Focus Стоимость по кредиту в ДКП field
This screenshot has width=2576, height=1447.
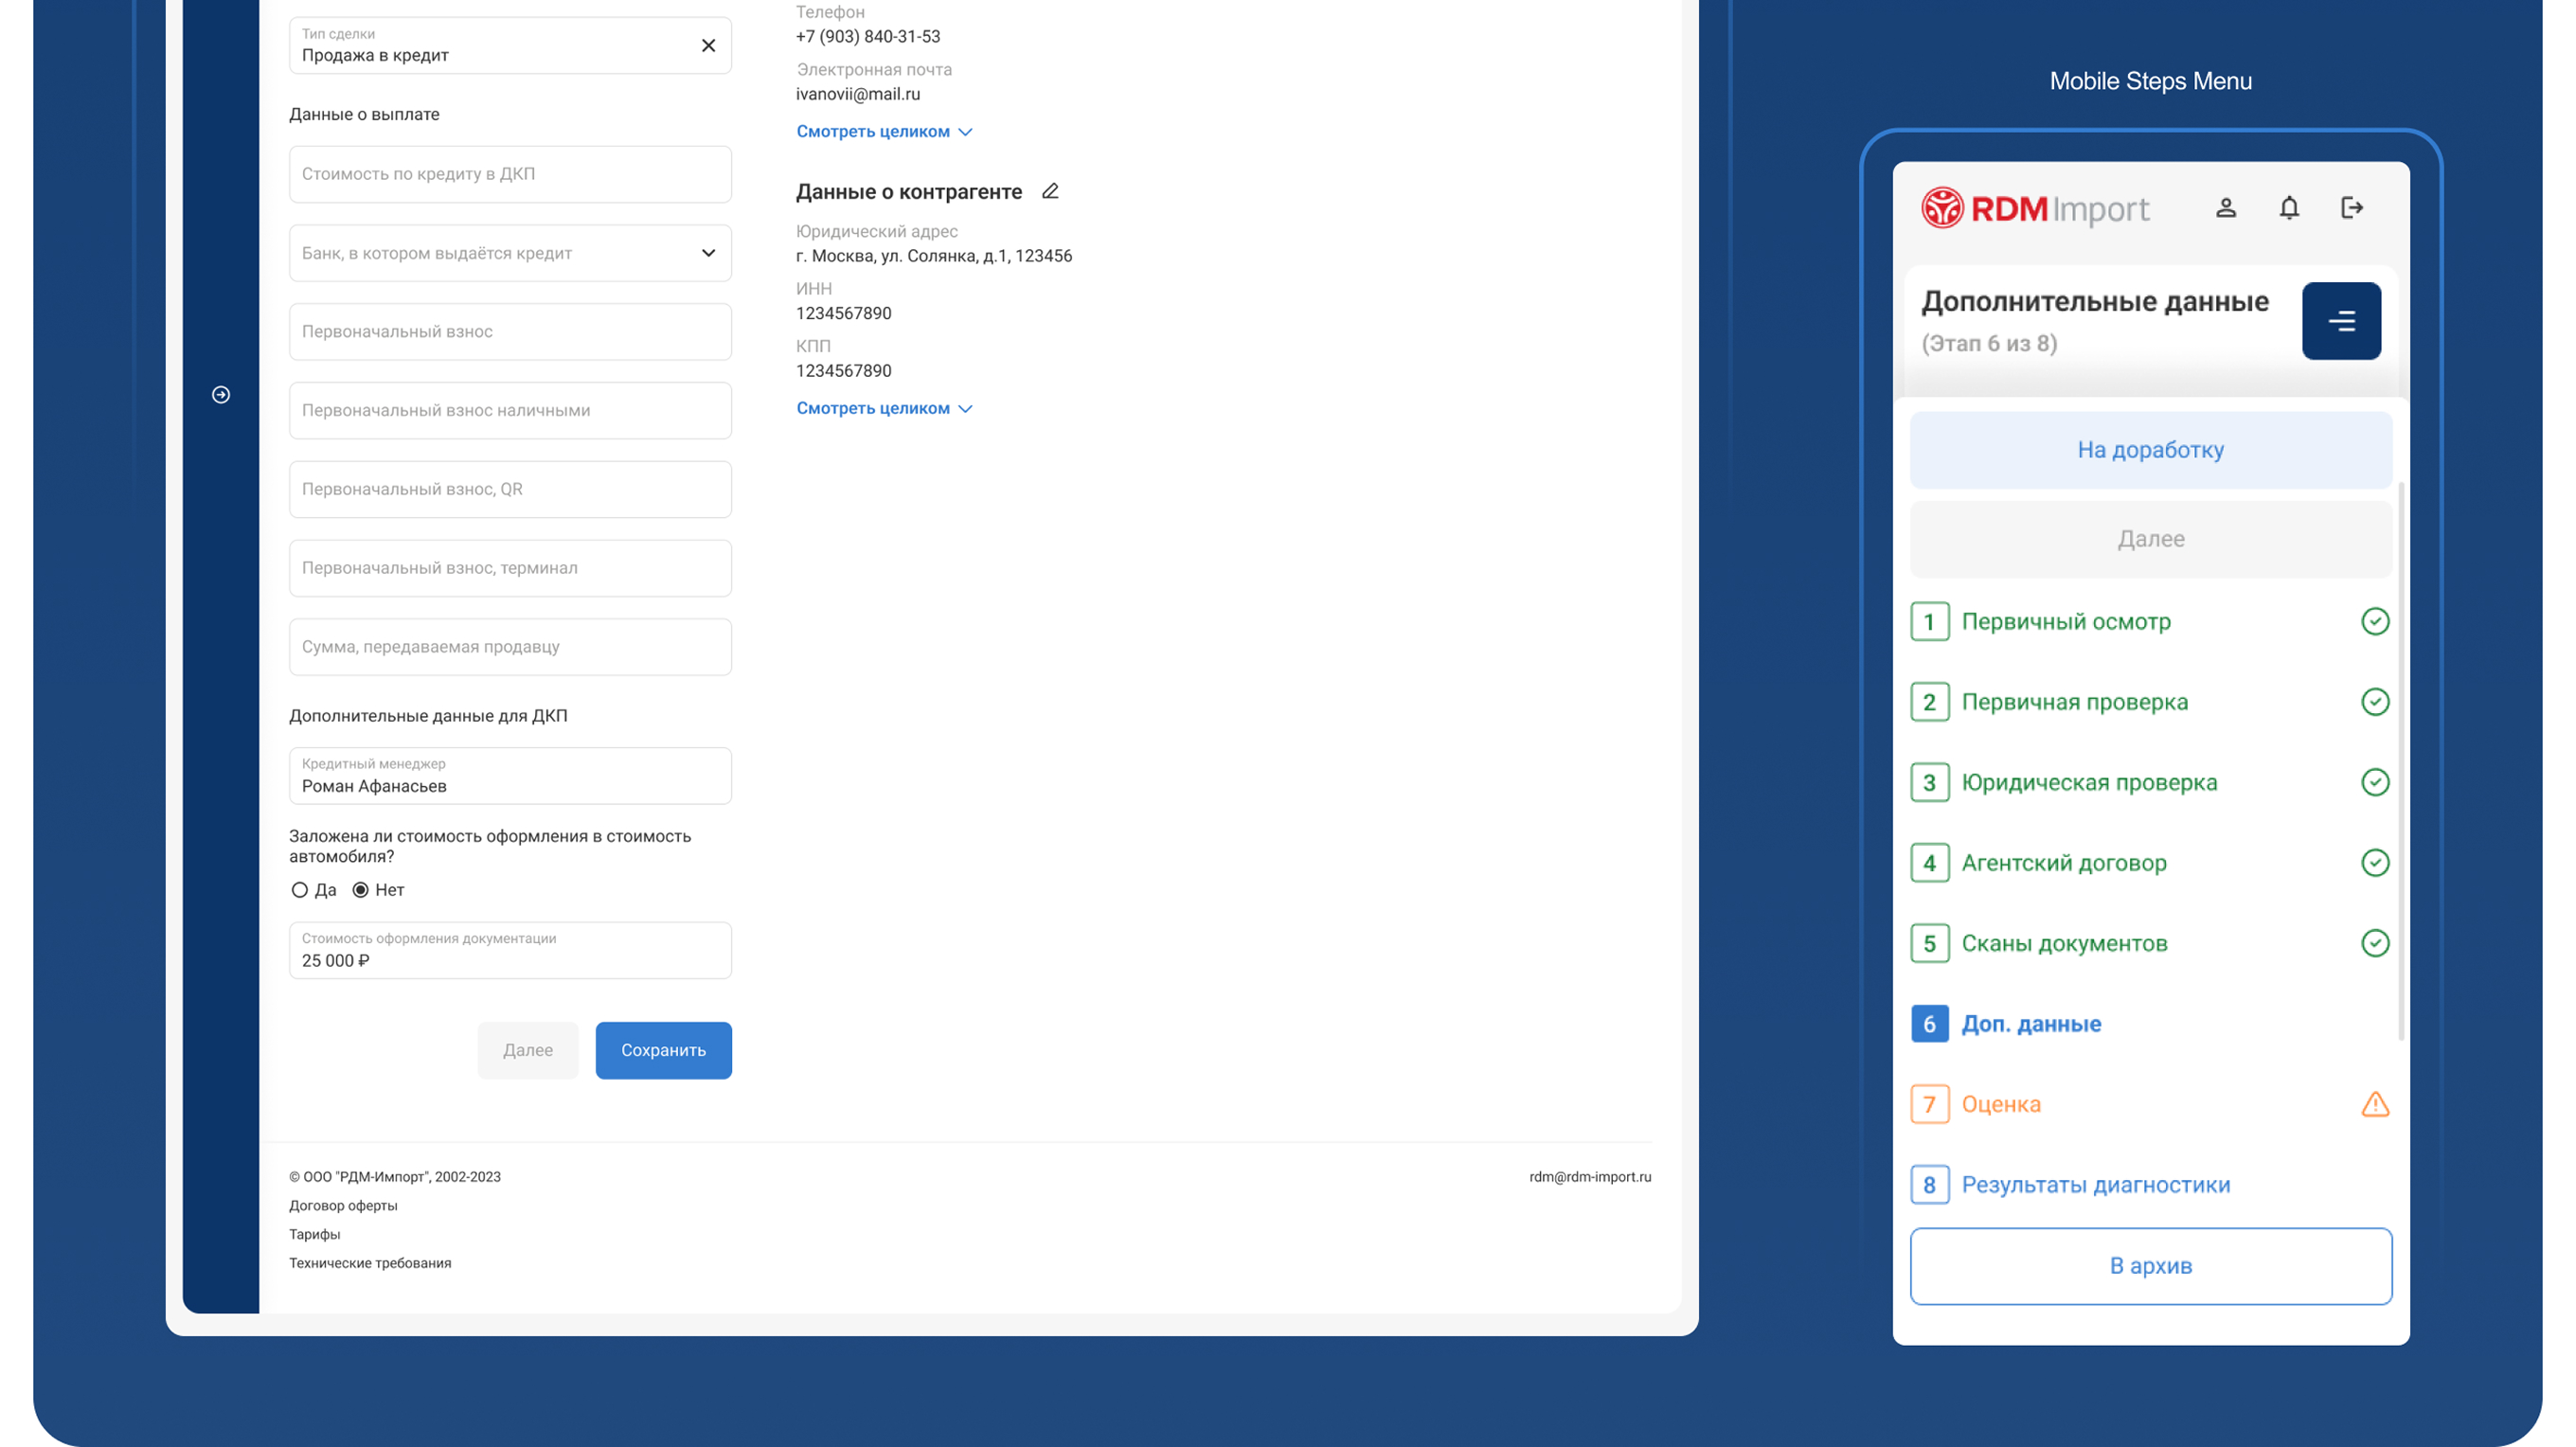click(x=510, y=174)
